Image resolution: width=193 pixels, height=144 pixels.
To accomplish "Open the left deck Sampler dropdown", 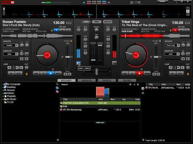I will click(x=17, y=54).
